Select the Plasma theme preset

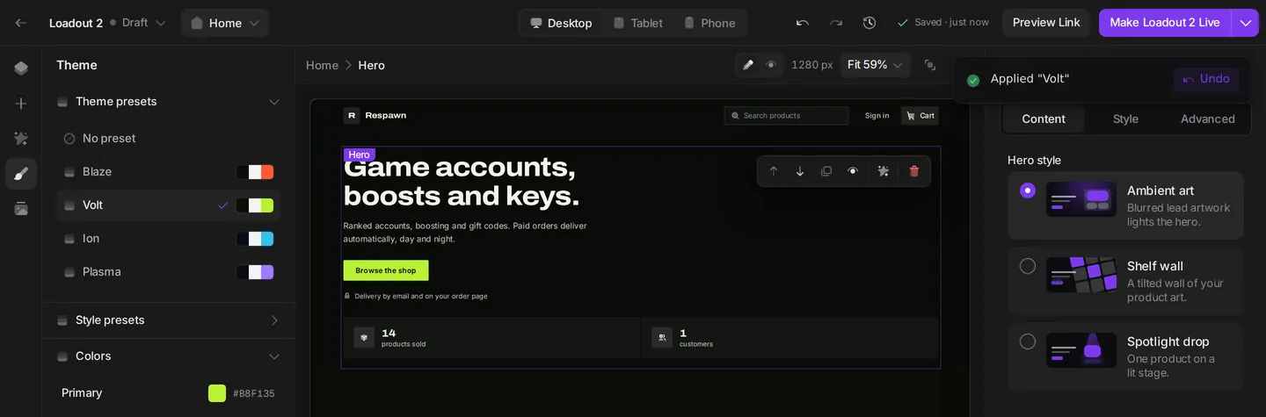click(169, 272)
